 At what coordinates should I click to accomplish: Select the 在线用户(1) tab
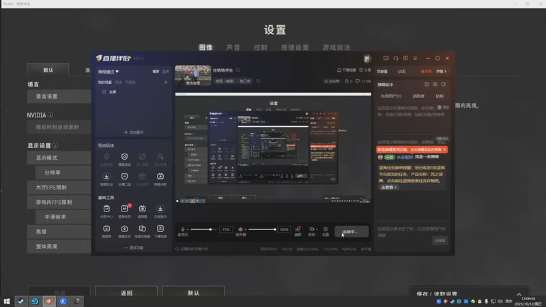pyautogui.click(x=390, y=96)
